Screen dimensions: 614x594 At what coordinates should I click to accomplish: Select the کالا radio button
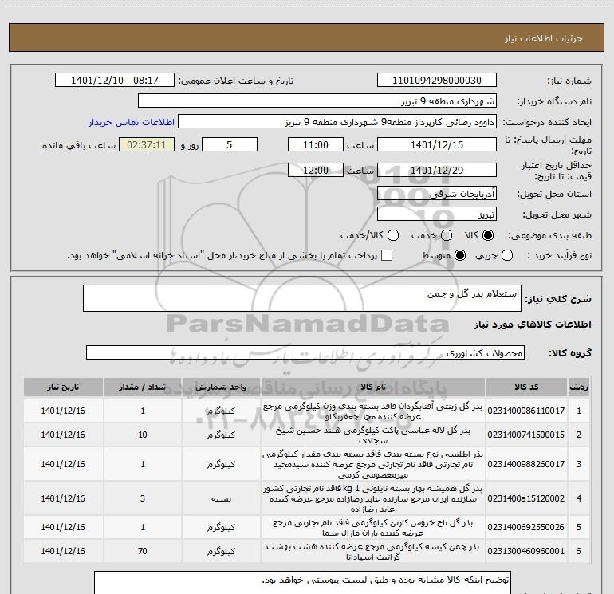click(488, 235)
